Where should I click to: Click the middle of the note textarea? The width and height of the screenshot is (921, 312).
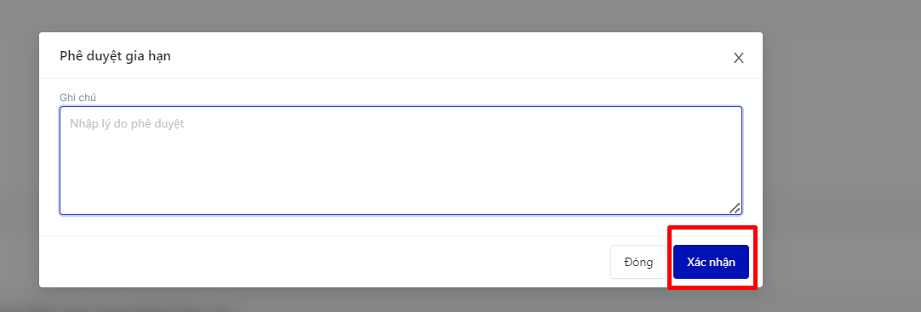401,161
